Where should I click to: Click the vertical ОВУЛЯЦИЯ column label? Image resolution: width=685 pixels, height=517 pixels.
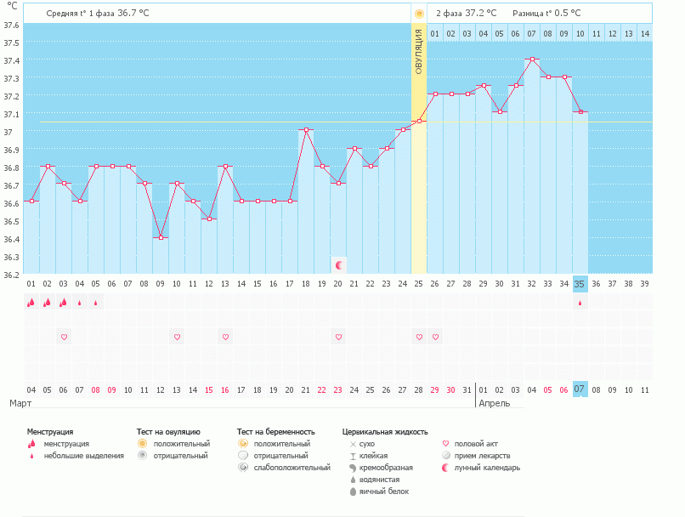click(418, 53)
